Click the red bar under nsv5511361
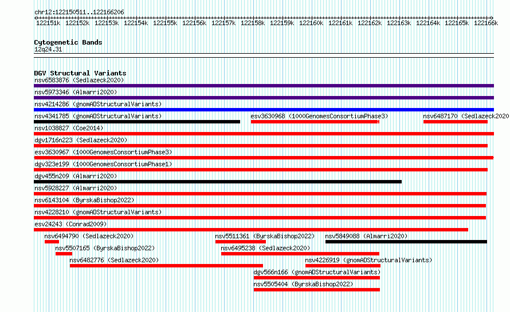Screen dimensions: 510x312 pos(240,242)
